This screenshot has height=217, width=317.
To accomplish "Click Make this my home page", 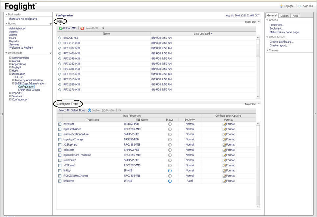I will tap(284, 32).
